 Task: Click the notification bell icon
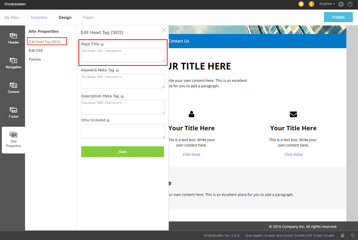click(301, 4)
